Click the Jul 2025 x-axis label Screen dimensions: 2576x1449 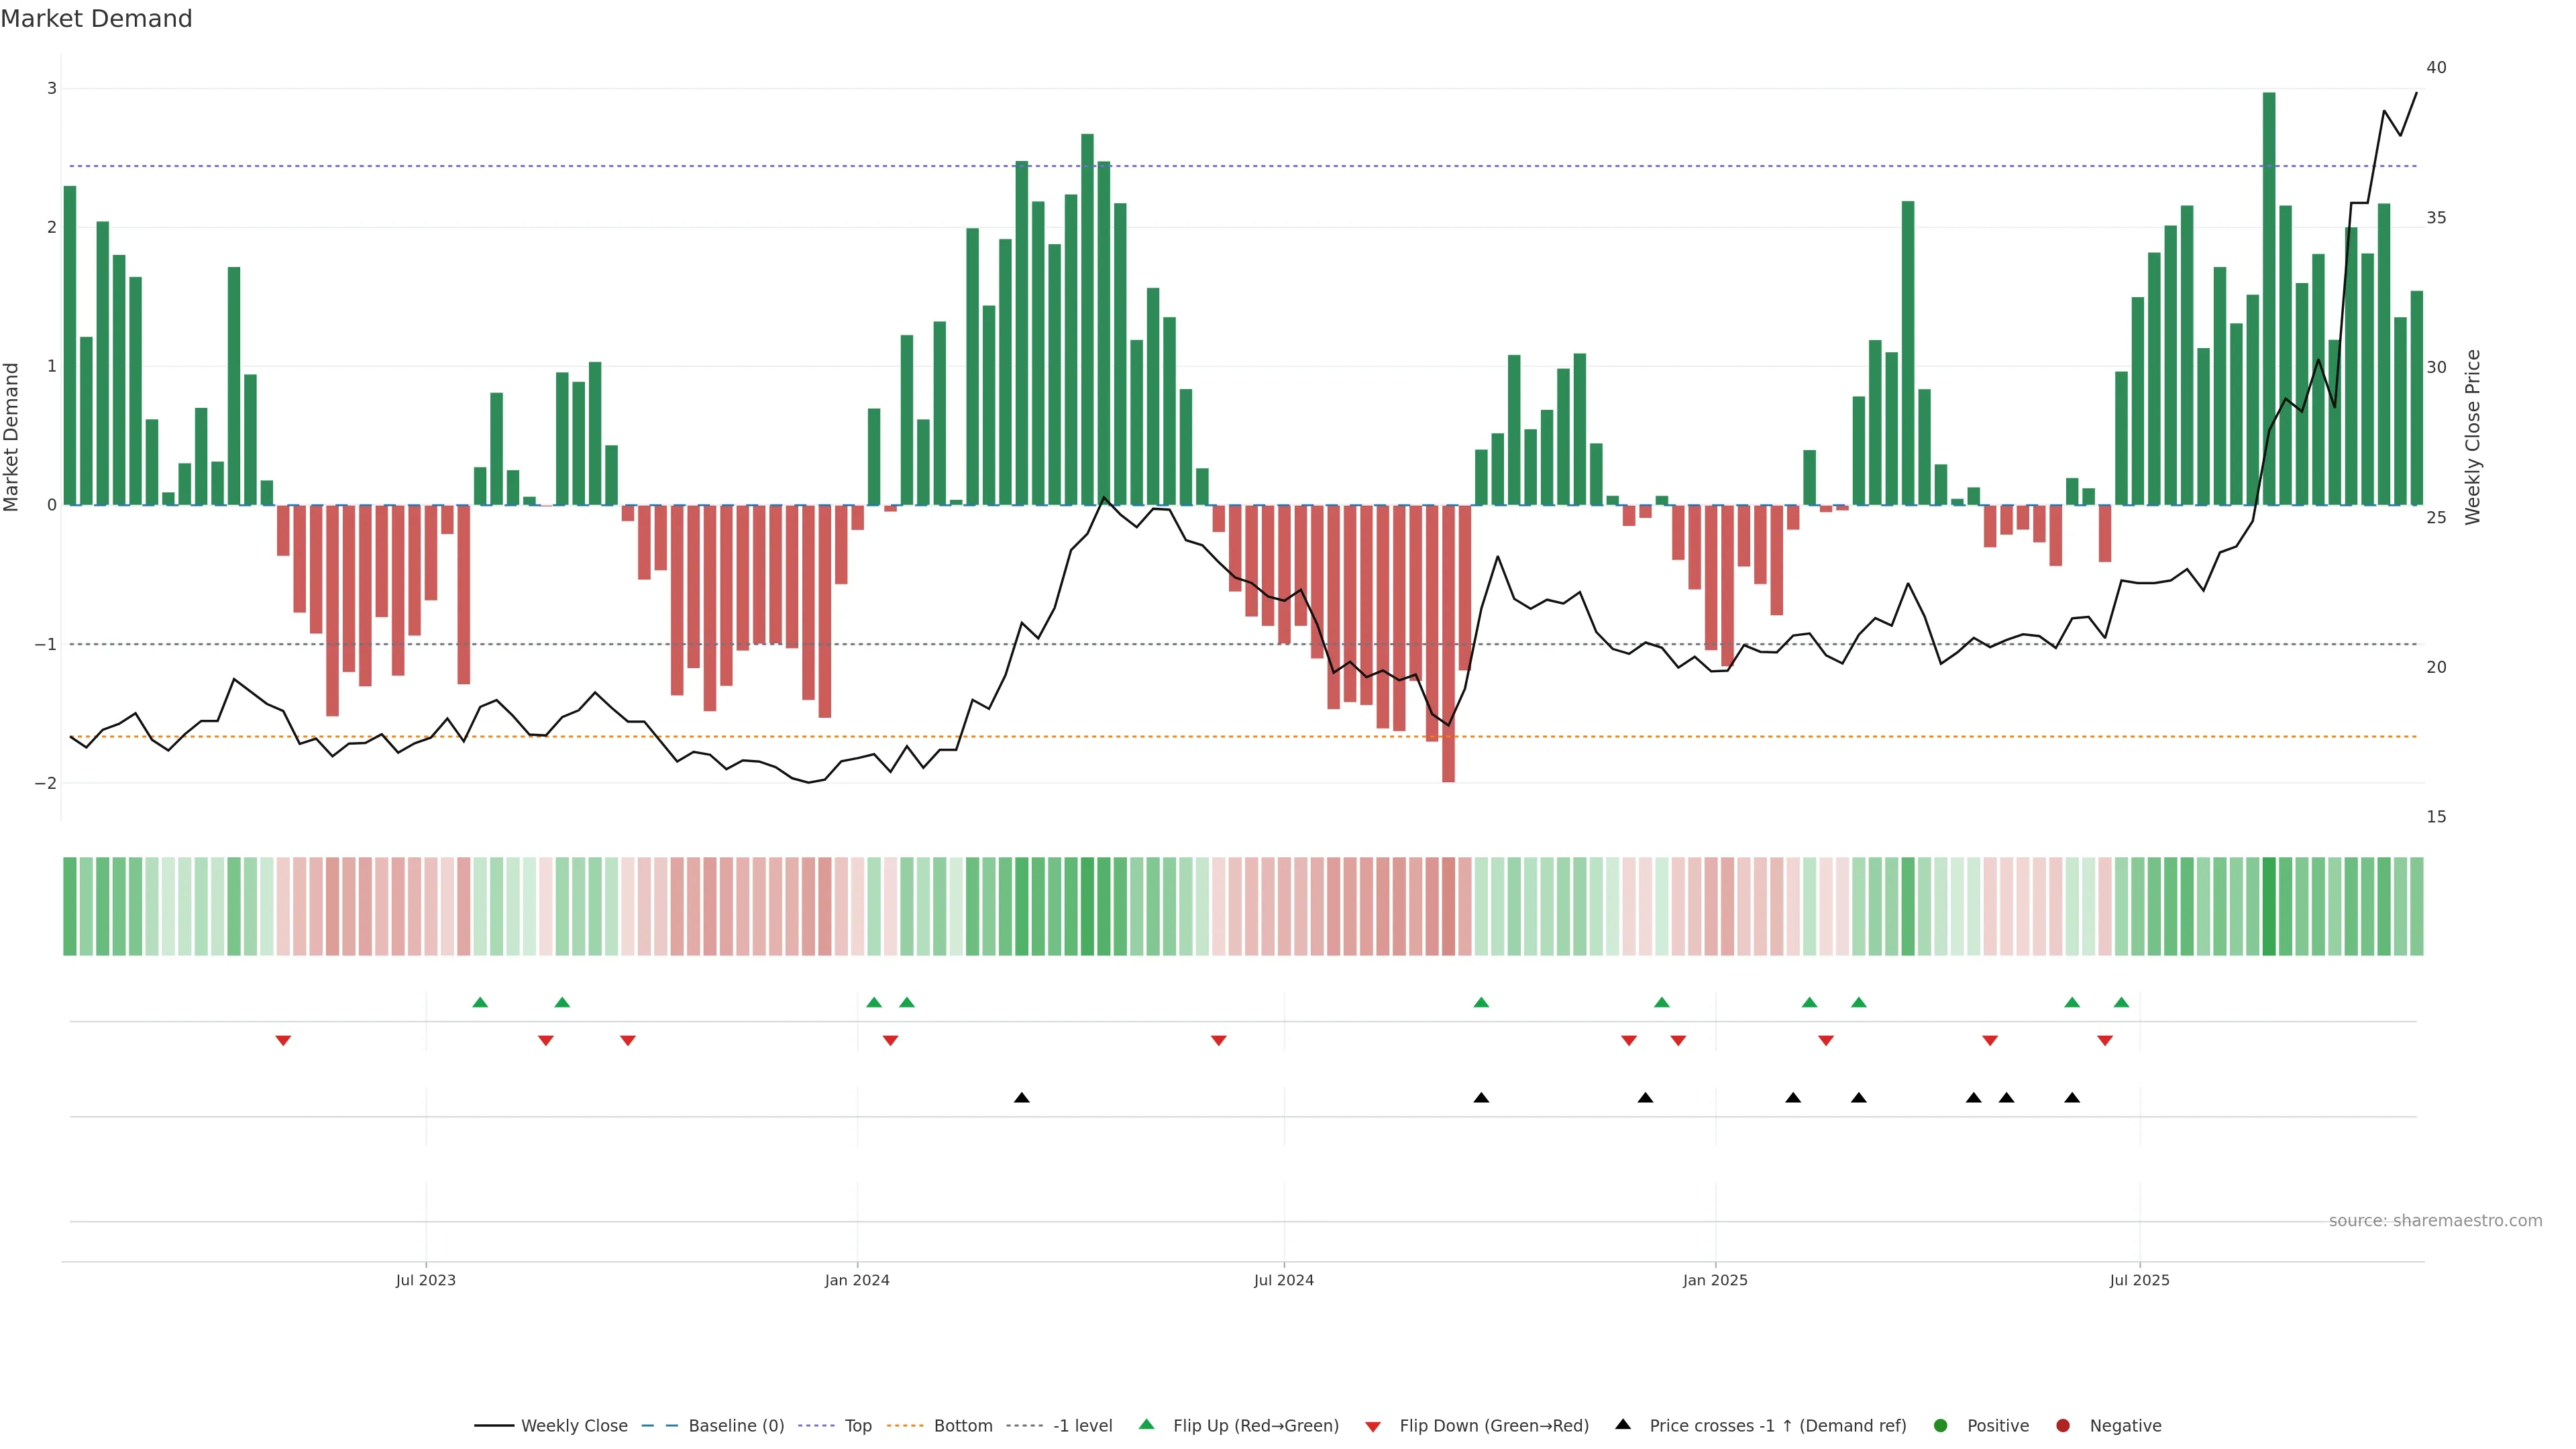2139,1280
